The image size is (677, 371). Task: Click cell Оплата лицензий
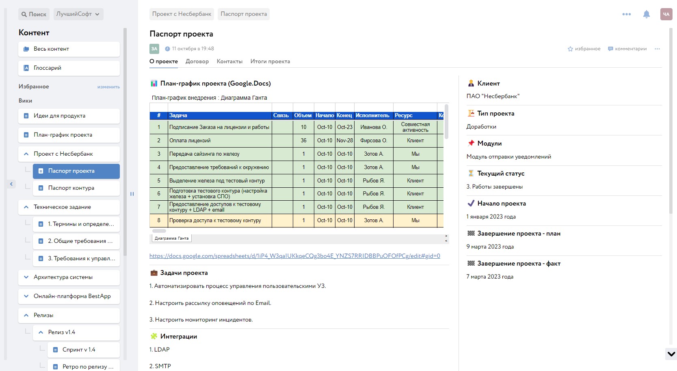(220, 141)
